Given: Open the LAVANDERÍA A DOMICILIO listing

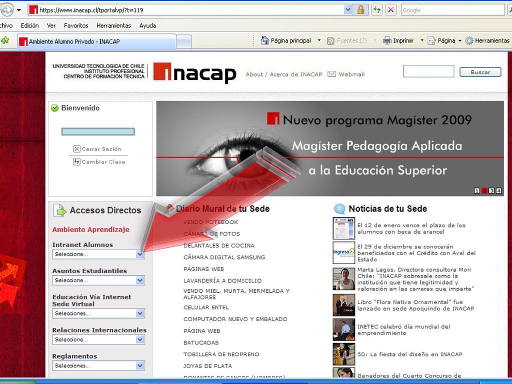Looking at the screenshot, I should tap(222, 280).
